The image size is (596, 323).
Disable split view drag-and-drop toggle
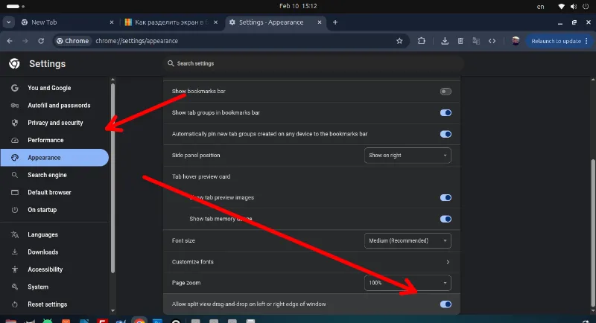446,304
